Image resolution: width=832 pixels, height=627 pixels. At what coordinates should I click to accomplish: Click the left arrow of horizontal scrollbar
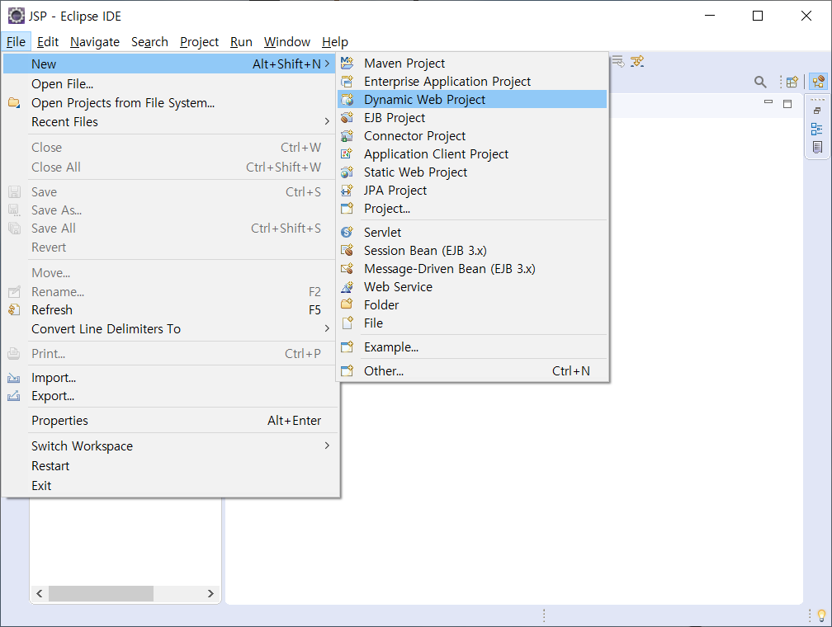40,593
